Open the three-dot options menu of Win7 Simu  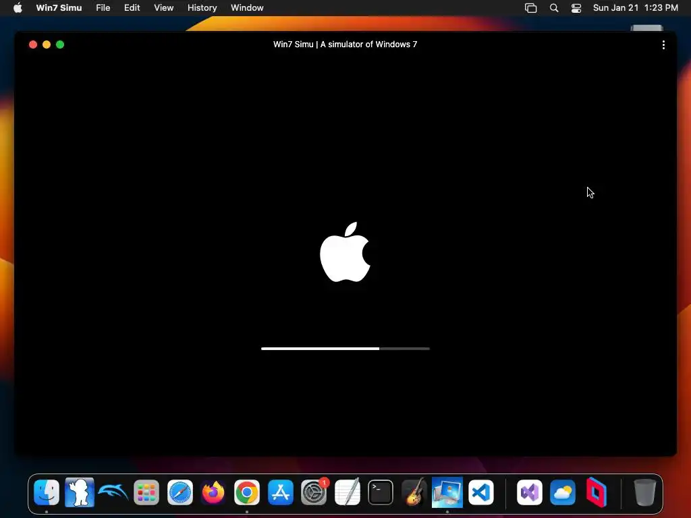pos(663,45)
